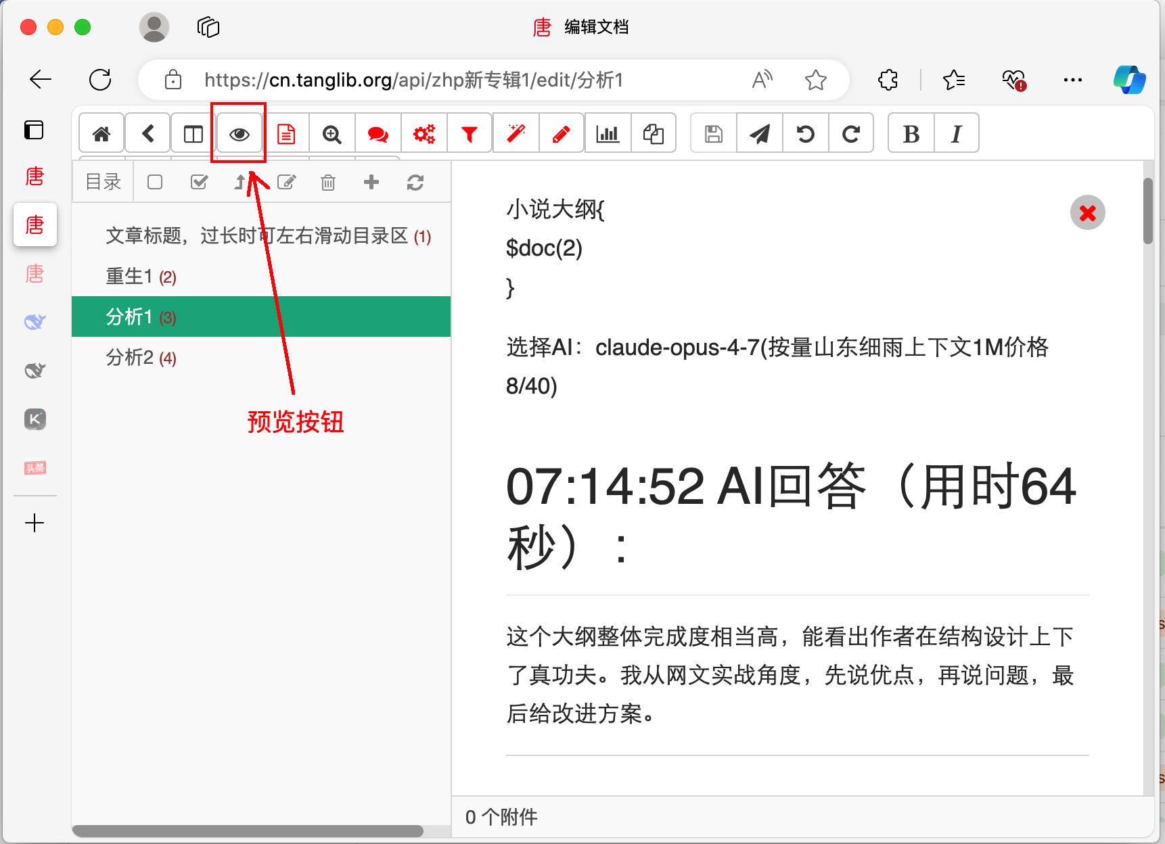Click the 小说大纲{ text line
The image size is (1165, 844).
tap(555, 210)
